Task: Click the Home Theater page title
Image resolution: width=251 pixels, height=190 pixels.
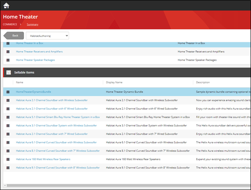Action: tap(20, 17)
